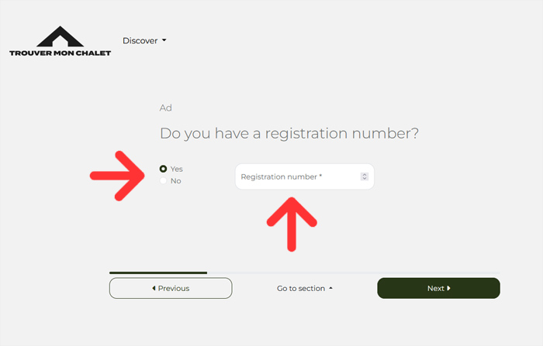This screenshot has width=543, height=346.
Task: Select the Yes radio button
Action: tap(163, 169)
